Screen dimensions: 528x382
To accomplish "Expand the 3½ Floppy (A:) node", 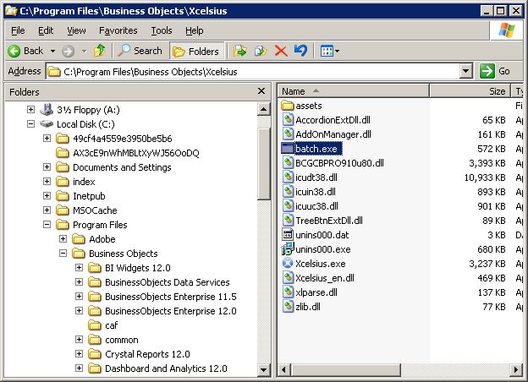I will 30,110.
